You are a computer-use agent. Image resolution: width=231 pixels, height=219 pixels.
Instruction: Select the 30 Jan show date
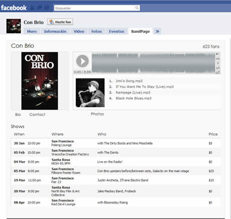click(x=19, y=143)
